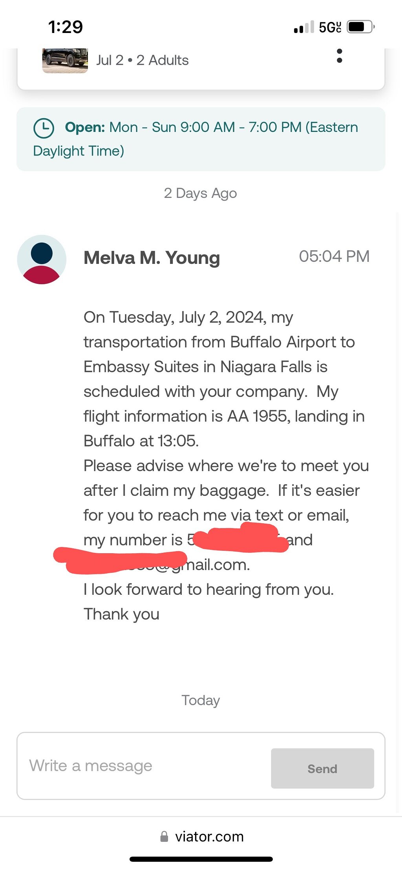This screenshot has height=870, width=402.
Task: Tap the Jul 2 • 2 Adults booking details
Action: (x=143, y=60)
